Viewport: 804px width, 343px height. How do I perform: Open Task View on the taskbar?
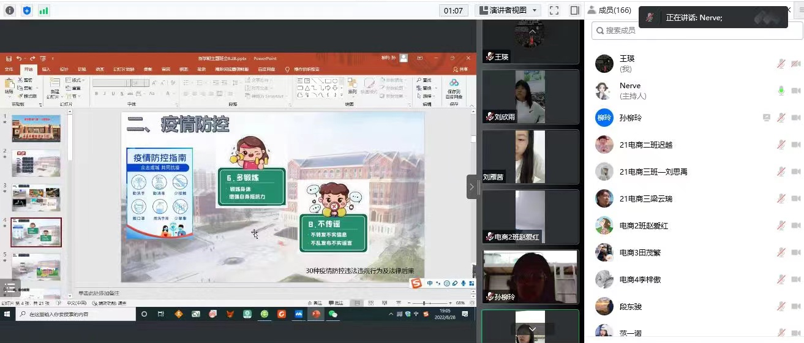click(161, 314)
